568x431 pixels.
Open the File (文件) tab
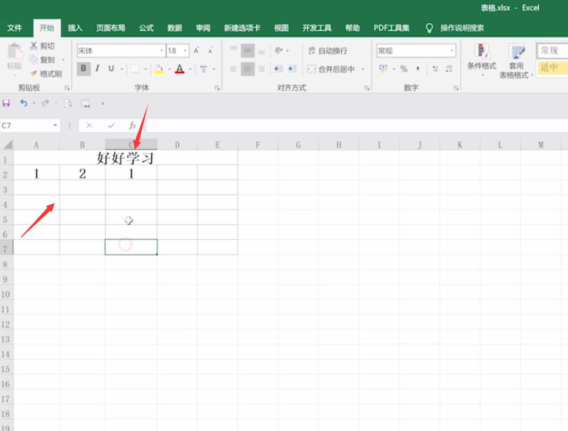pos(14,28)
